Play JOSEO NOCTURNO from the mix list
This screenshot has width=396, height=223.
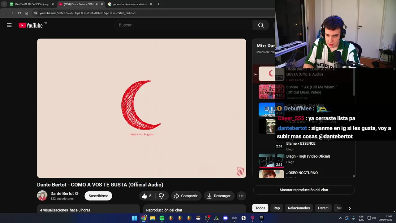tap(302, 173)
